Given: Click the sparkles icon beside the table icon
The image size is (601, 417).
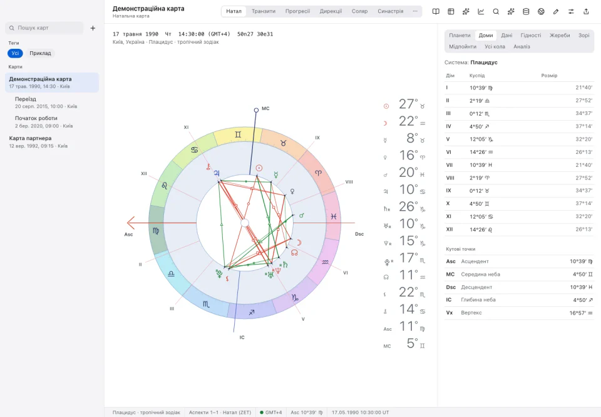Looking at the screenshot, I should click(x=466, y=11).
